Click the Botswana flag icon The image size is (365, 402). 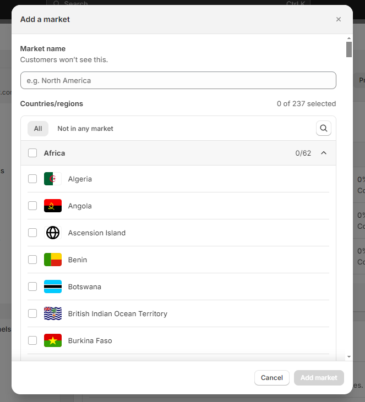tap(53, 287)
